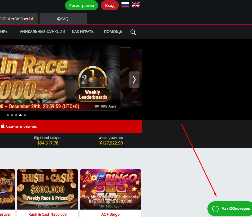Screen dimensions: 252x217
Task: Click the Флэш джекпот amount ¥127,922.90
Action: 111,143
